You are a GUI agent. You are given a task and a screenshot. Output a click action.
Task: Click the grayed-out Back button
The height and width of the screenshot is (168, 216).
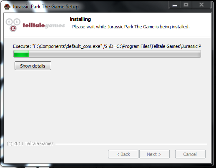point(123,154)
